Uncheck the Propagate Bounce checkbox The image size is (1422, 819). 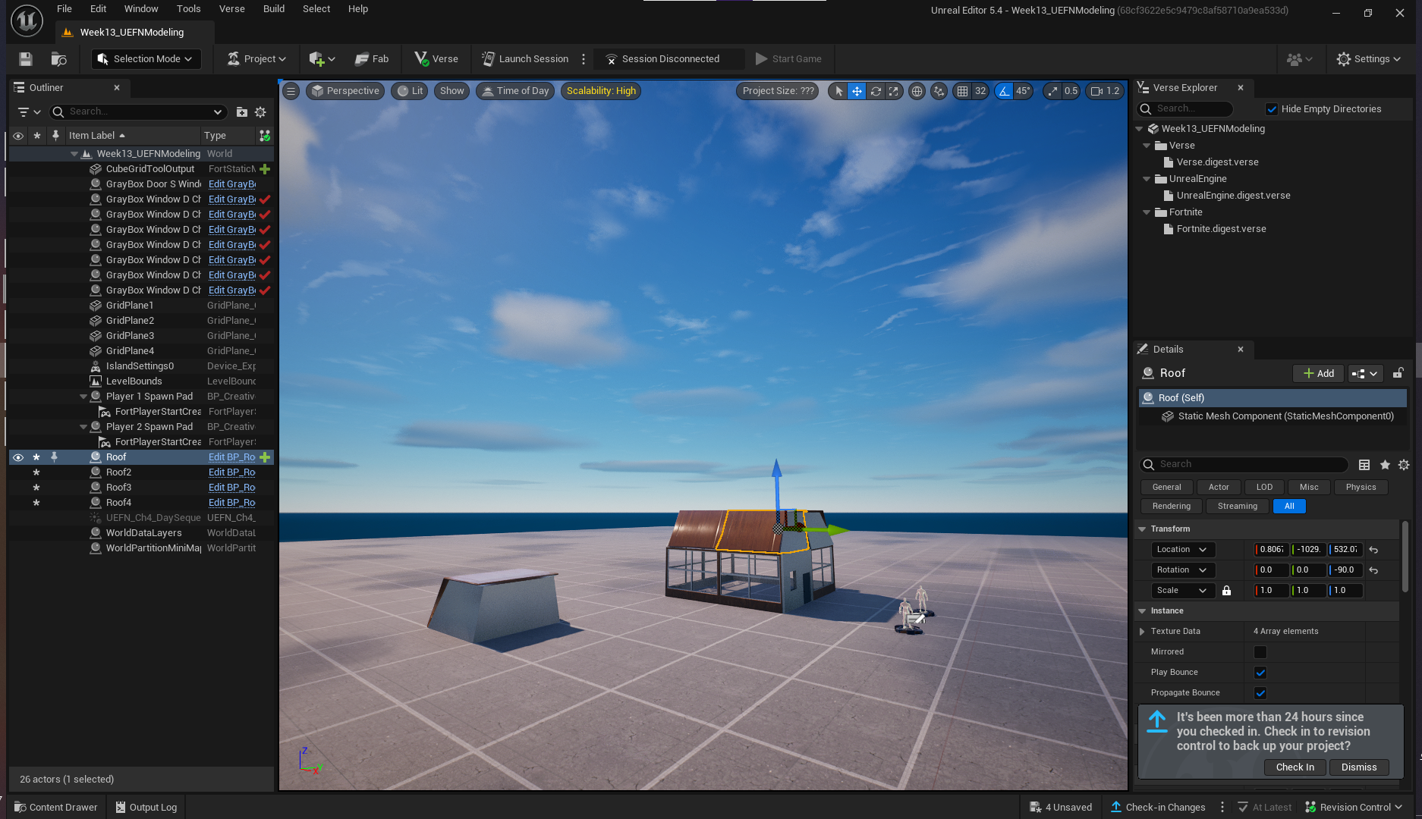1260,693
